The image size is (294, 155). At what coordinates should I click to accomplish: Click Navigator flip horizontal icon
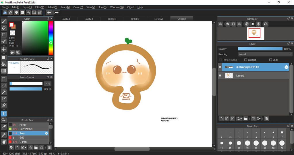tap(266, 24)
